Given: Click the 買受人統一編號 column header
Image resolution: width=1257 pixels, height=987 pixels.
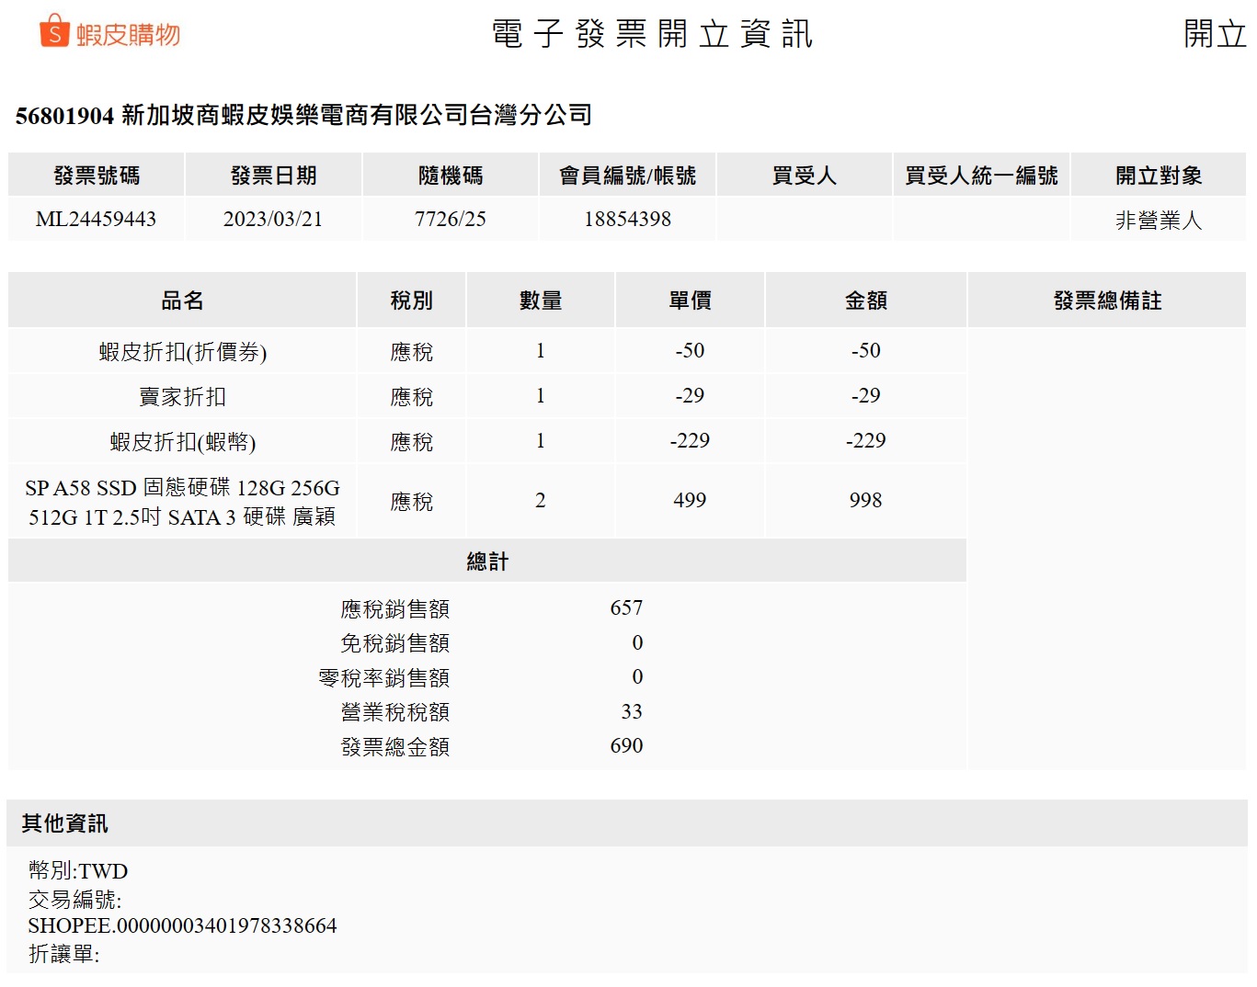Looking at the screenshot, I should (981, 176).
